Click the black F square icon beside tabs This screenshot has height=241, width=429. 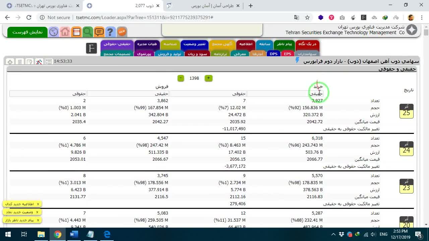[x=91, y=48]
